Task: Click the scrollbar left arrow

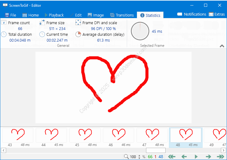Action: point(3,150)
